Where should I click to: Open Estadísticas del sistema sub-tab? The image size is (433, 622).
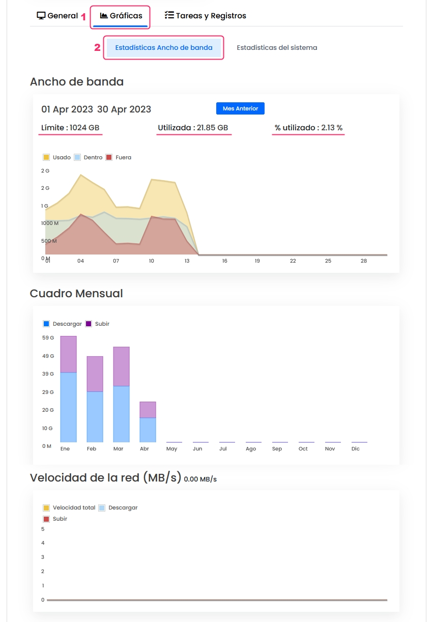pos(277,47)
